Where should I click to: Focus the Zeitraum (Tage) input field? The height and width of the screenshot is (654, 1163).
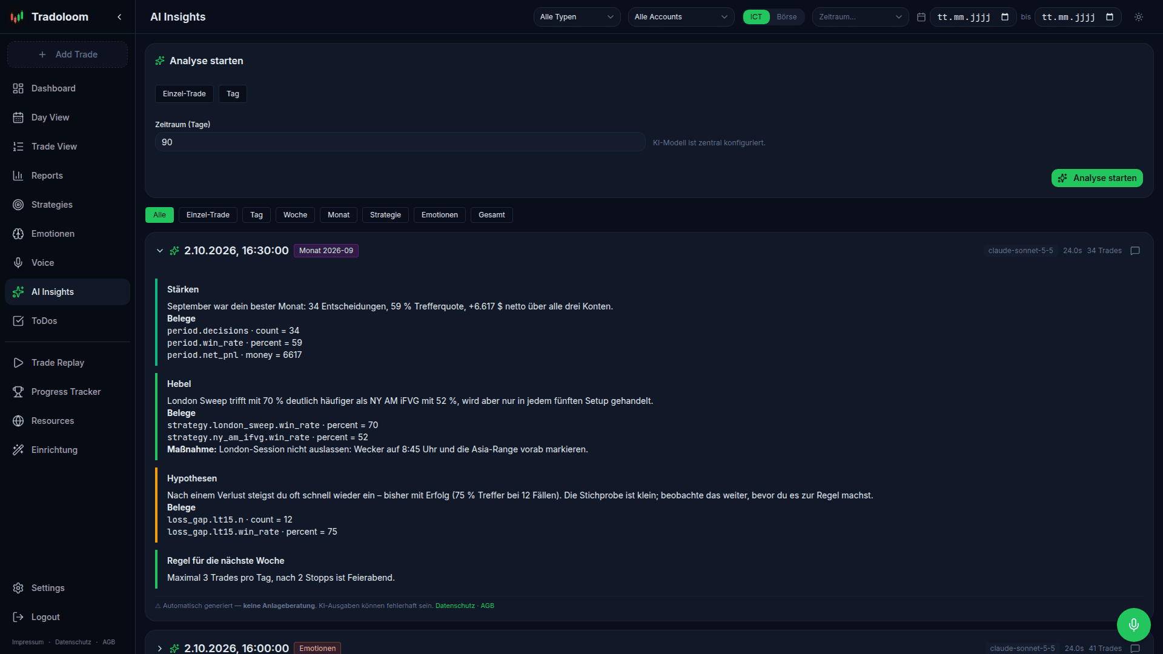[x=400, y=142]
